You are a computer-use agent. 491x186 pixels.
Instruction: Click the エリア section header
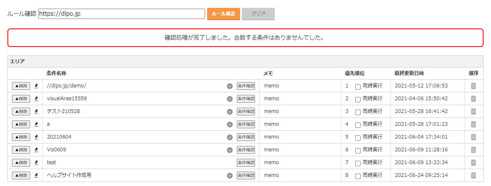click(x=245, y=61)
